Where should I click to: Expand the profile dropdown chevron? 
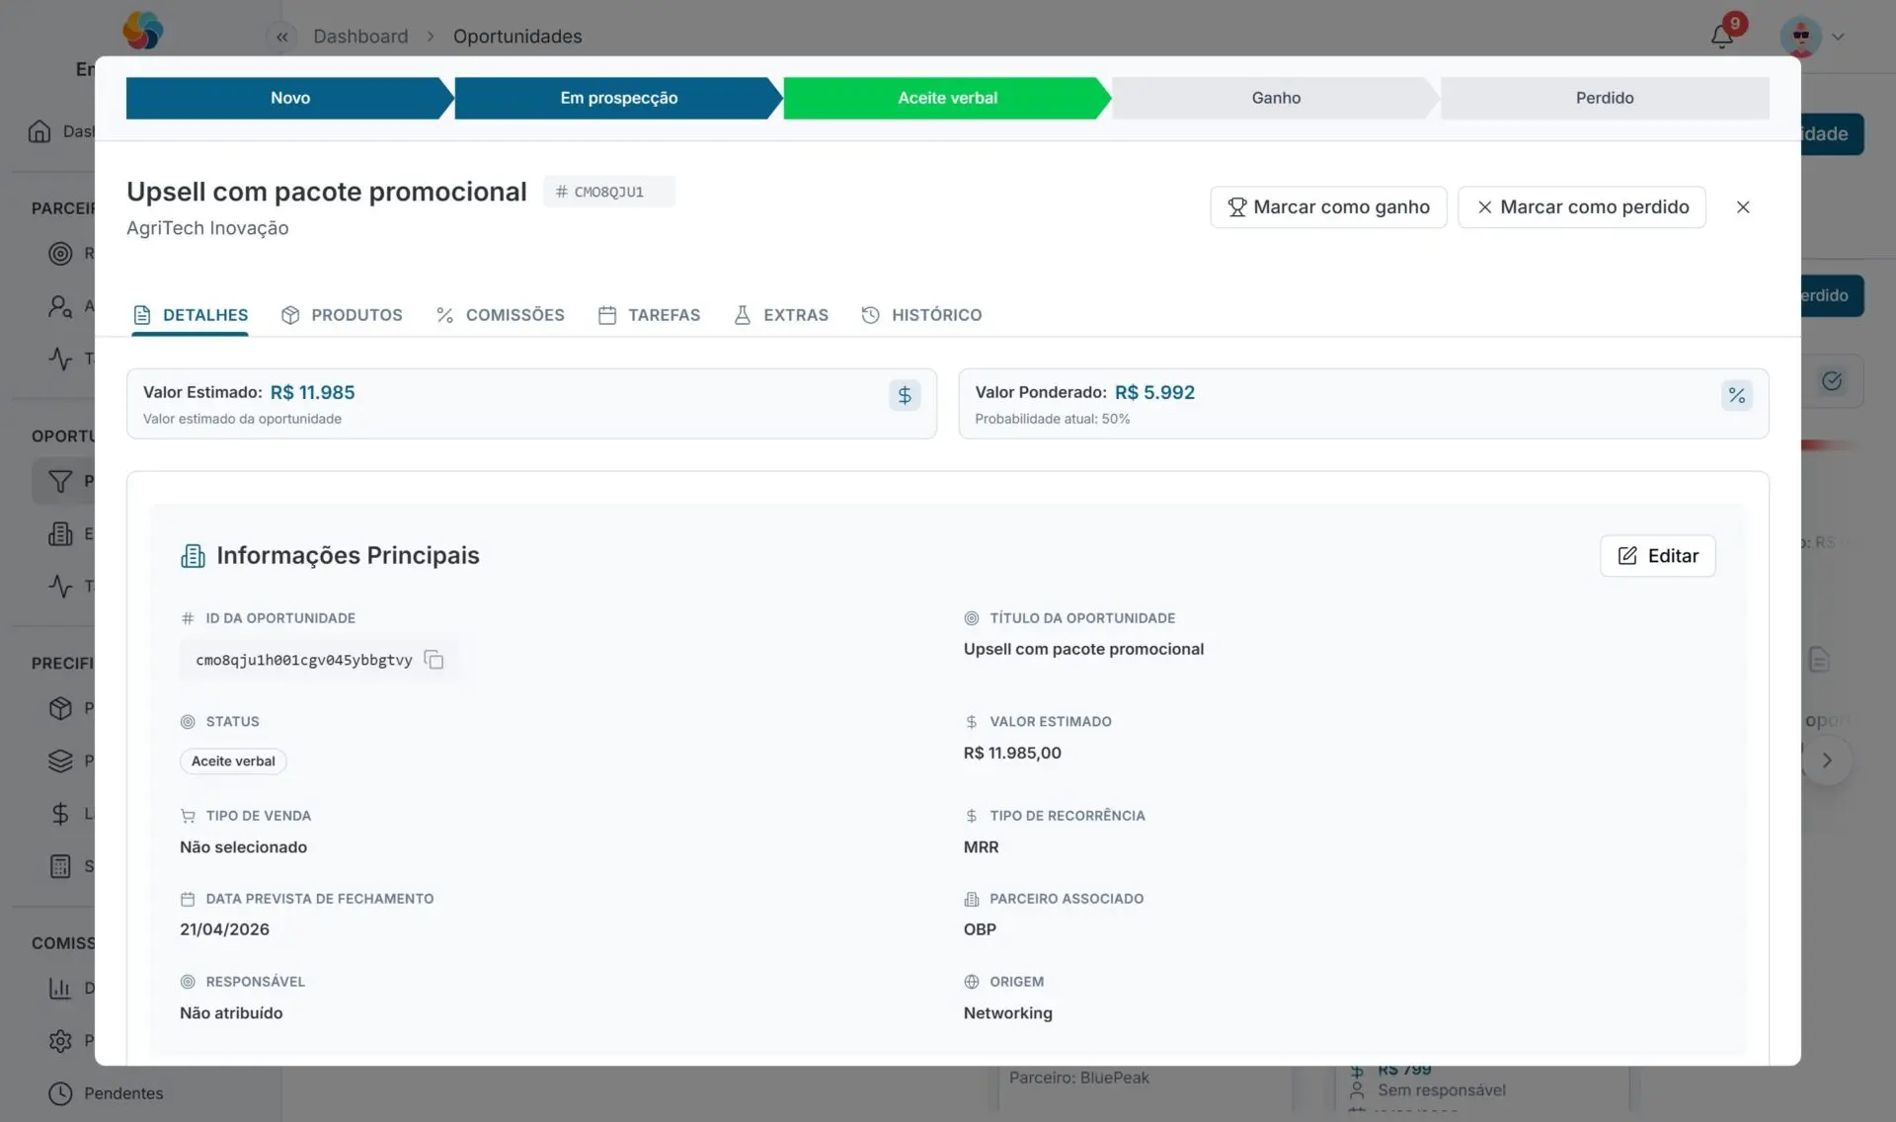(1838, 37)
